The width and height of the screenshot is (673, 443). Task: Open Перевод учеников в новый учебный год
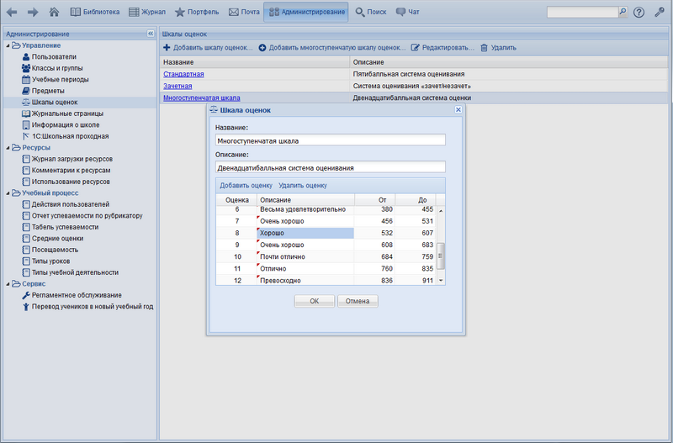[93, 307]
